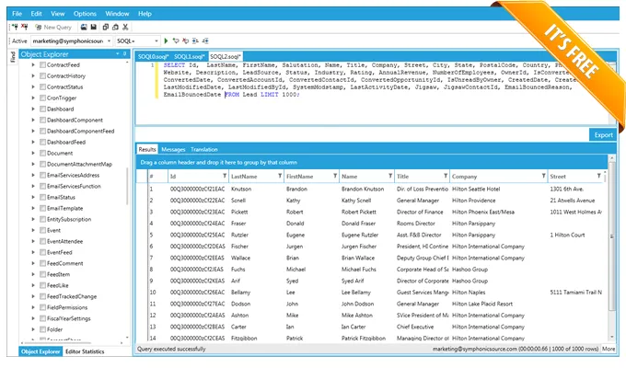Click the increase indent icon
This screenshot has width=626, height=368.
[195, 40]
